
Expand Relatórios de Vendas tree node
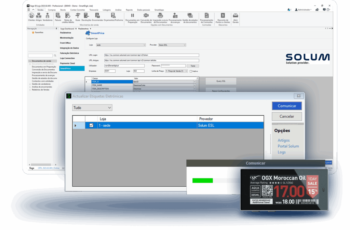click(30, 90)
